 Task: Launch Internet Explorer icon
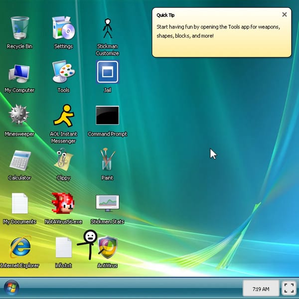point(20,247)
